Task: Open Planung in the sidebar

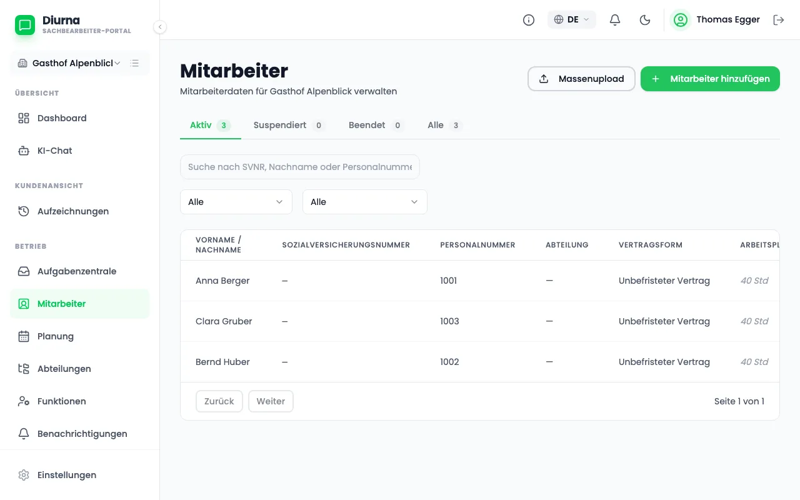Action: coord(80,336)
